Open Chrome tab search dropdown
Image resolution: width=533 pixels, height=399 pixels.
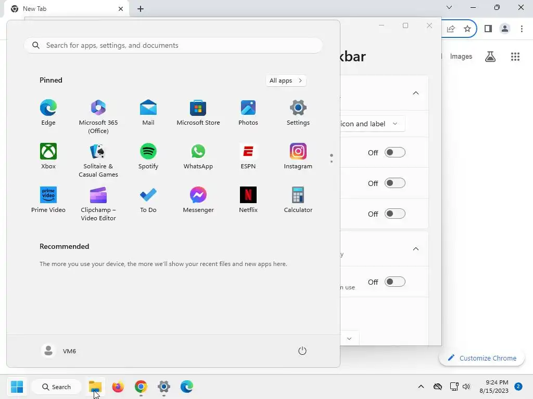[449, 7]
